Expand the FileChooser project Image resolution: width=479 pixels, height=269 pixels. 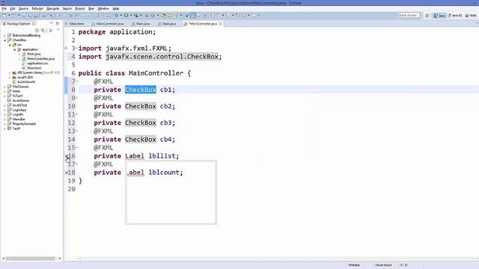click(x=4, y=87)
